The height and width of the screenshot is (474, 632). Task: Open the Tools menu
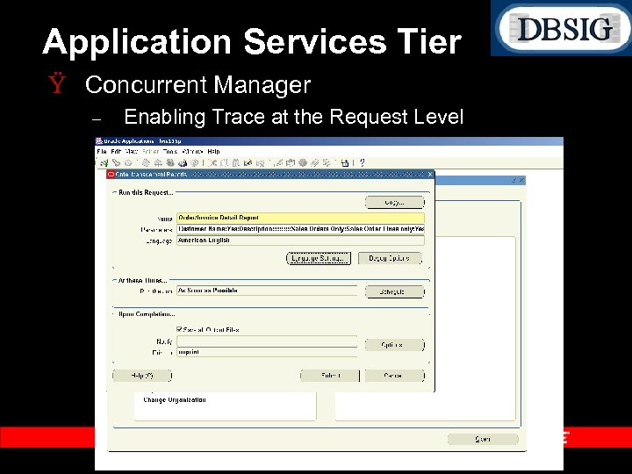[170, 152]
